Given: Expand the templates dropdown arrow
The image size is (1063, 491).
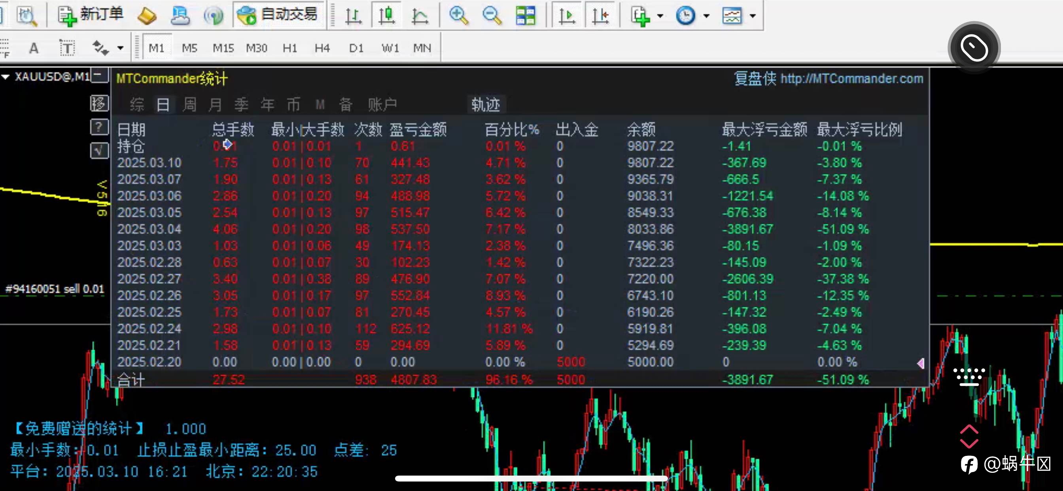Looking at the screenshot, I should point(753,16).
